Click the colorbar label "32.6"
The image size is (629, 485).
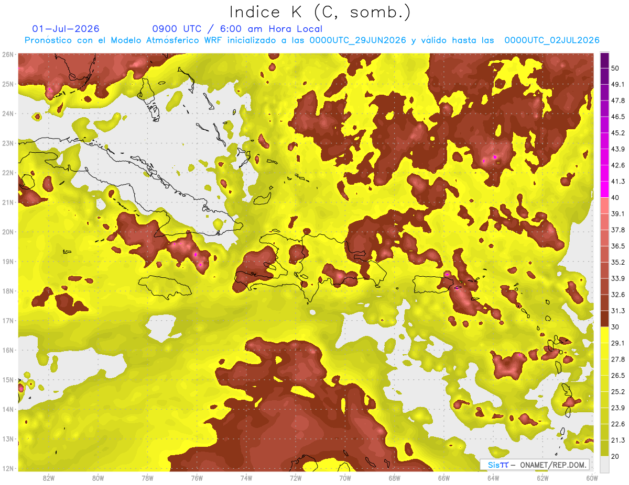[617, 295]
